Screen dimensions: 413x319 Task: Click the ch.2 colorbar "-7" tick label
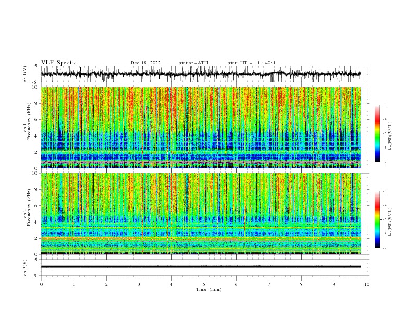click(385, 248)
